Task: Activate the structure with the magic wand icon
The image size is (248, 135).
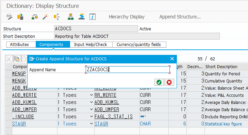Action: 46,17
